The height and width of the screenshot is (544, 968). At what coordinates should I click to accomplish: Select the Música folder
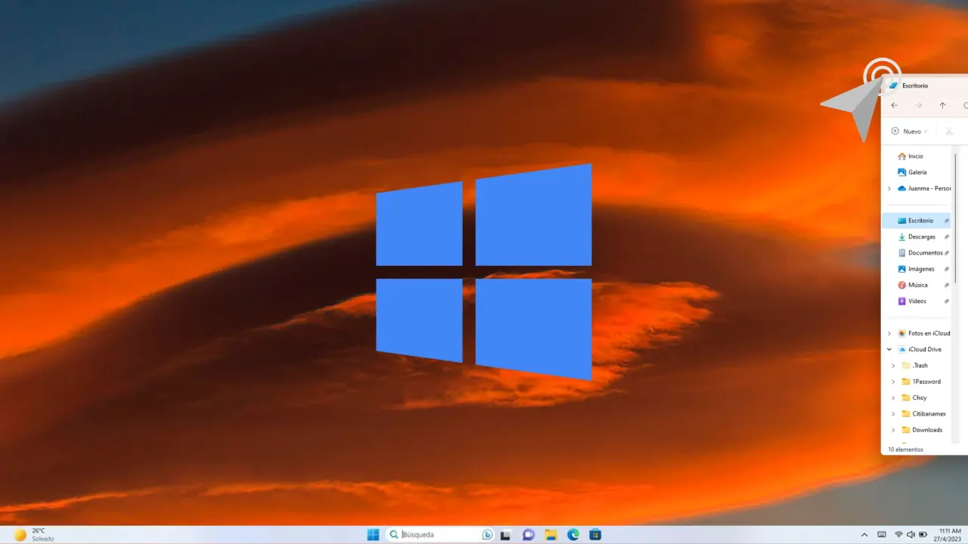tap(917, 285)
